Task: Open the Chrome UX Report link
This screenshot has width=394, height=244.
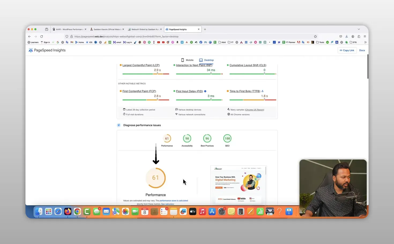Action: tap(254, 110)
